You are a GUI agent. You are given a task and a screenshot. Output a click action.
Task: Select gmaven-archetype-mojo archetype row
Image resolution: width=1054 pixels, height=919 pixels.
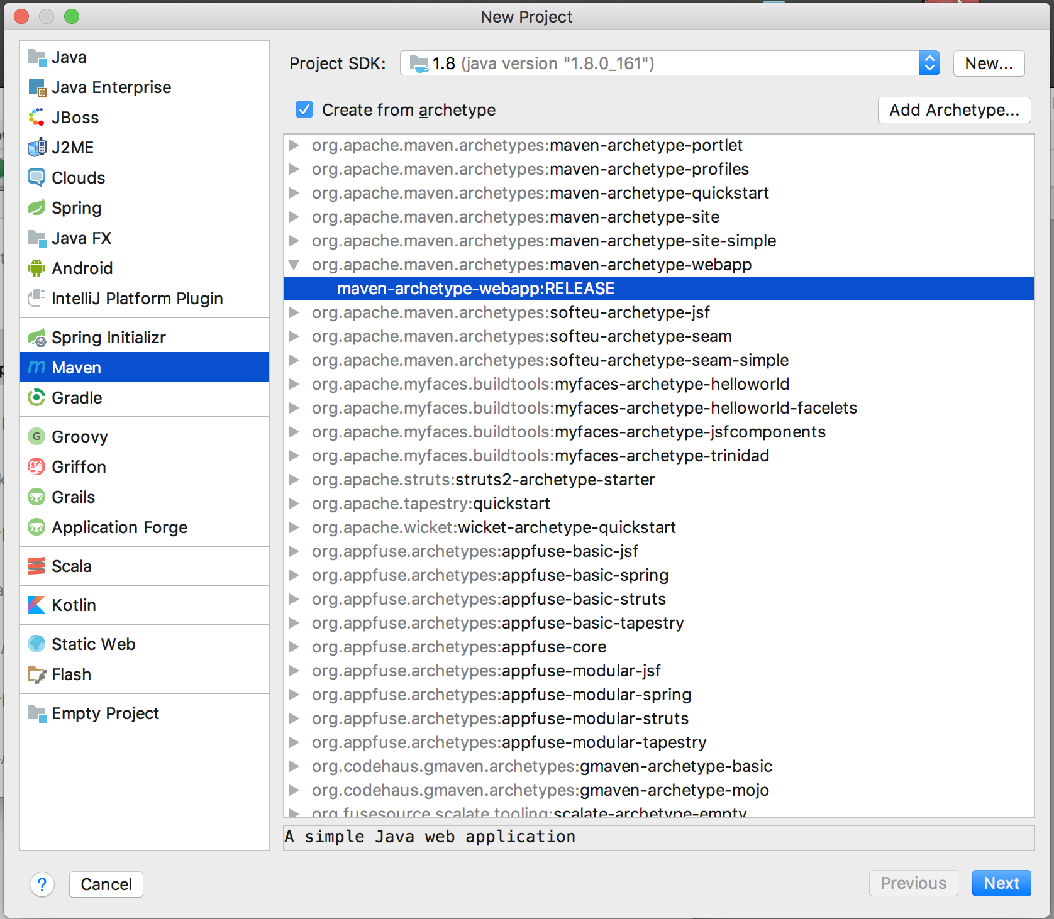point(659,790)
